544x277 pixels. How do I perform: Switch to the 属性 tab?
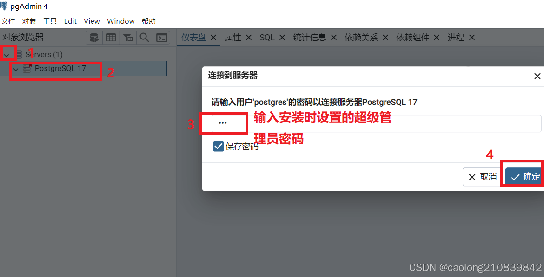(233, 38)
